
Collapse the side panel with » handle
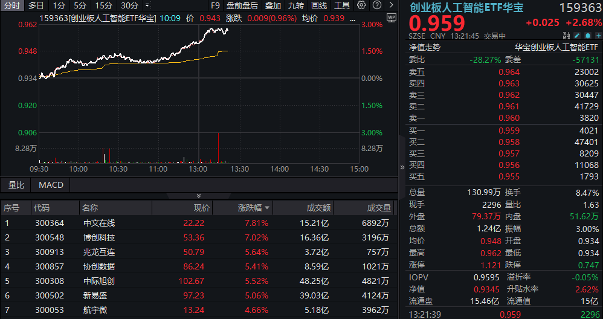click(x=403, y=167)
